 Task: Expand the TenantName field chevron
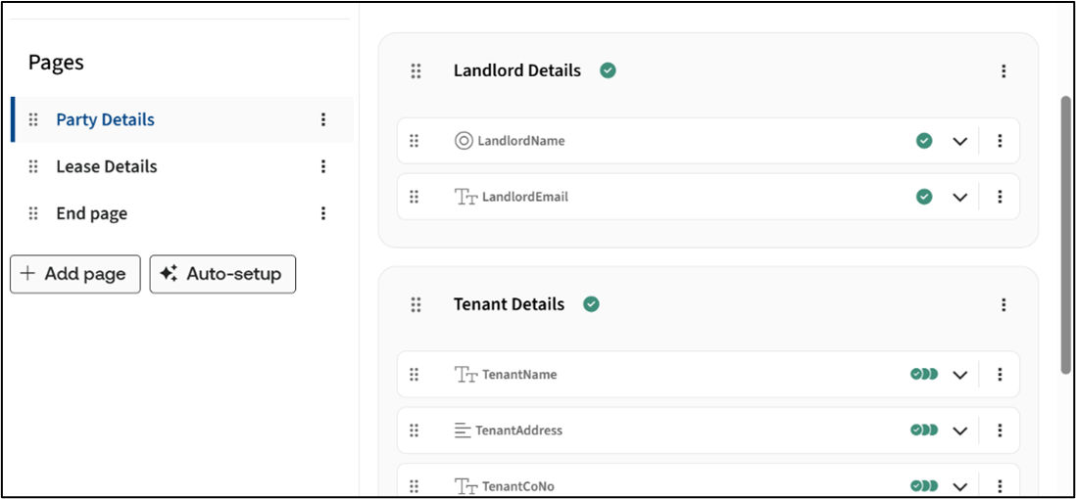click(960, 375)
